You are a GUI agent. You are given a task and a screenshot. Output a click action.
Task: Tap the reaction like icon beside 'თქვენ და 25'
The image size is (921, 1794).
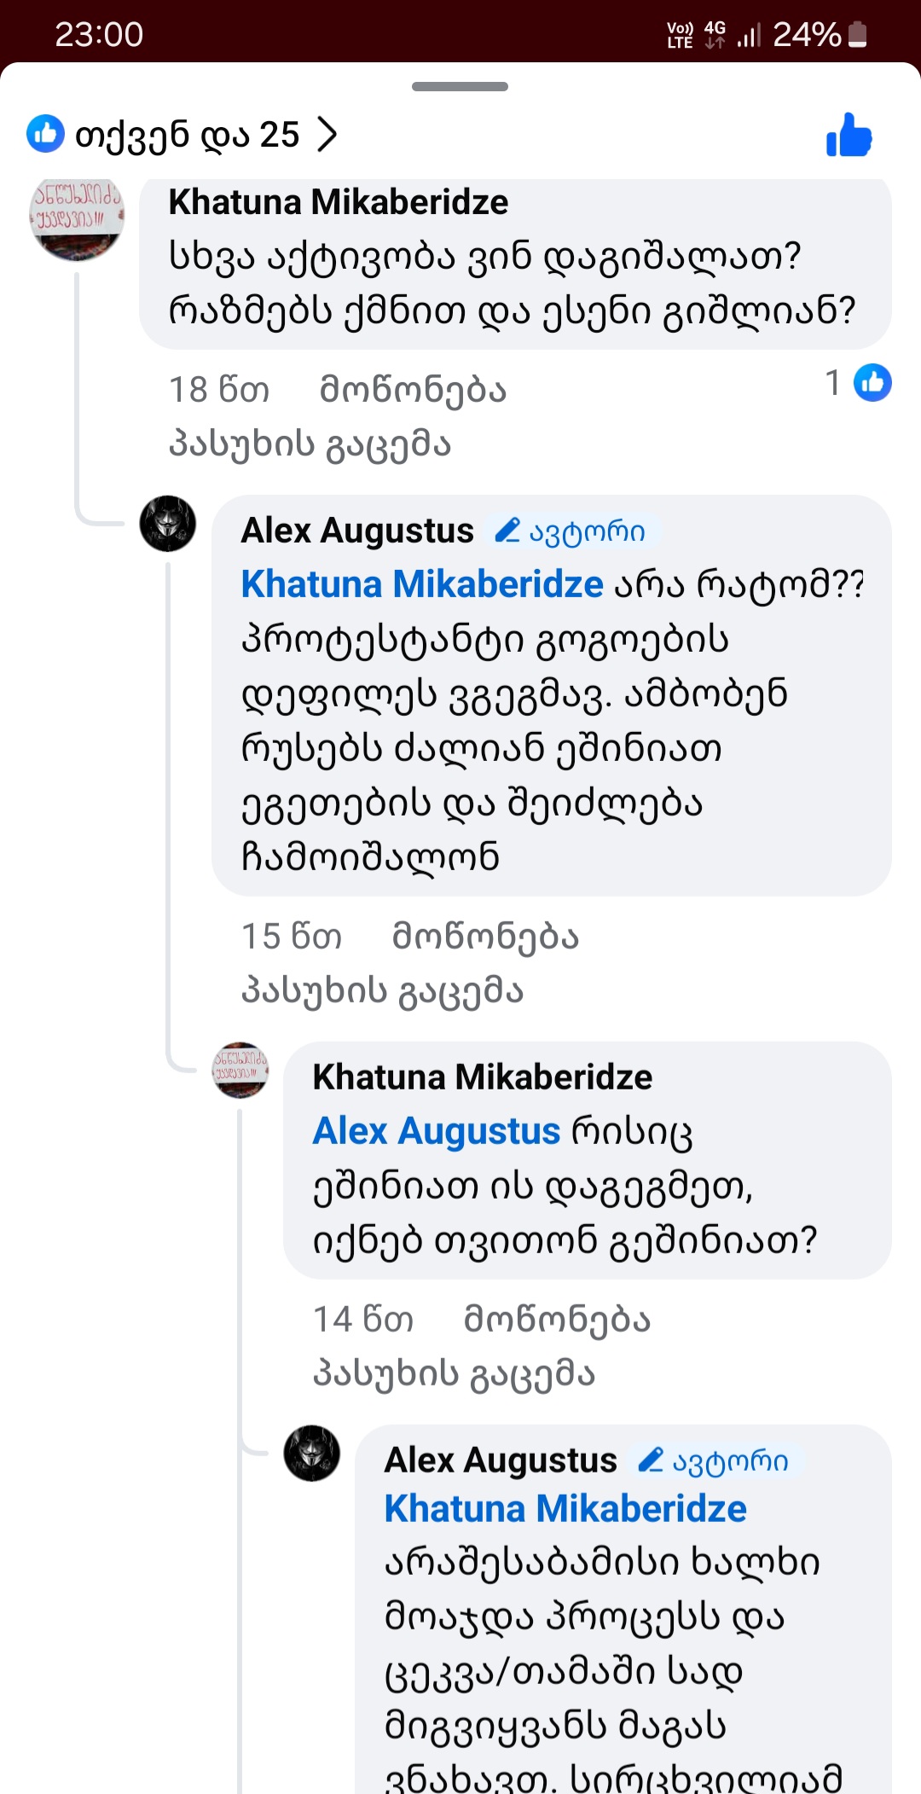(45, 134)
